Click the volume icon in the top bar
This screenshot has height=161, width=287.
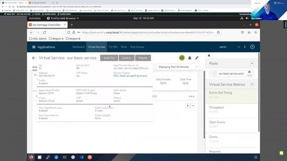pyautogui.click(x=247, y=18)
